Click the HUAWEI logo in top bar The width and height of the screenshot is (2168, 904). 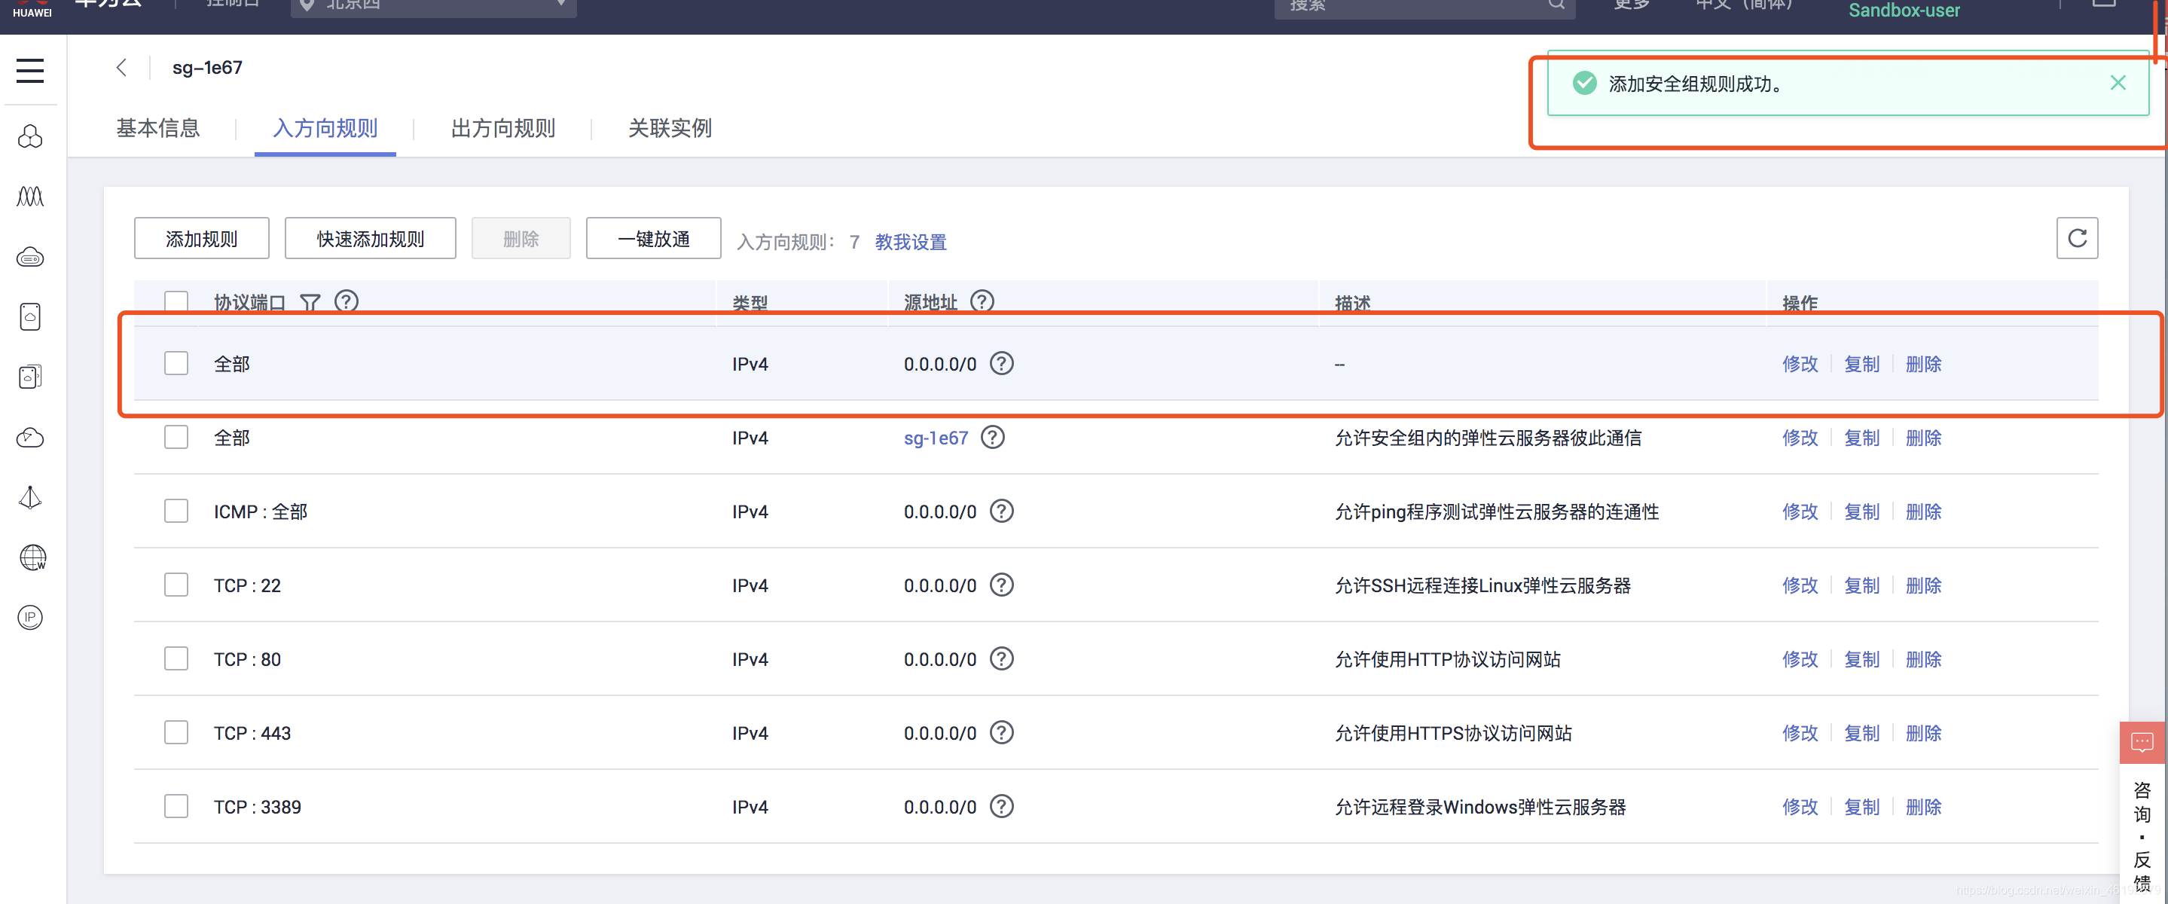[32, 8]
